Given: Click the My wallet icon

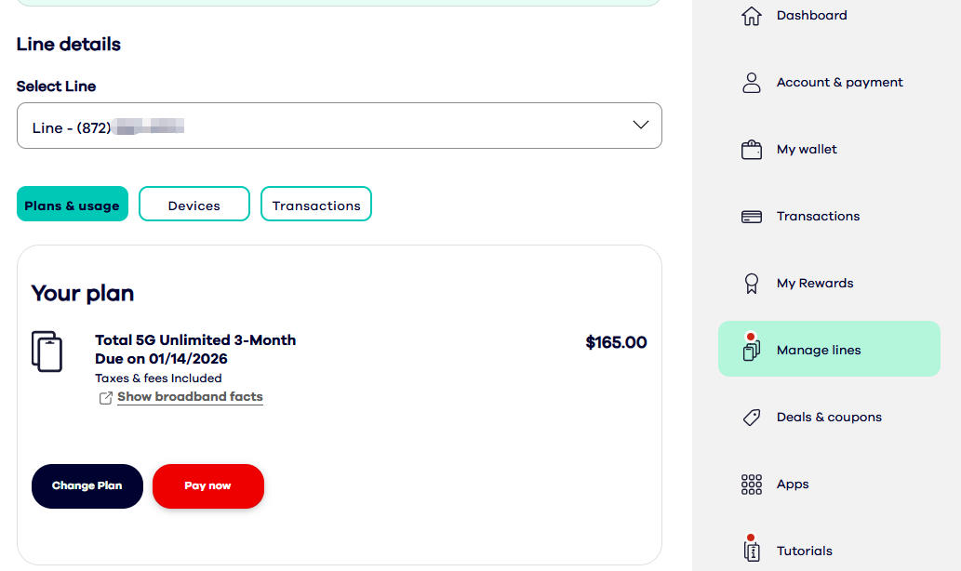Looking at the screenshot, I should click(x=752, y=150).
